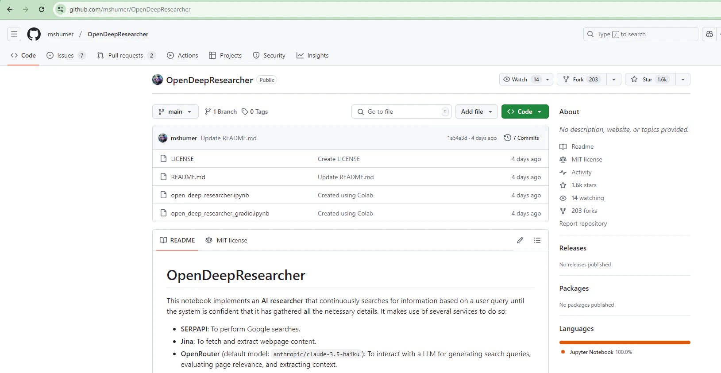Click the commit history clock icon
This screenshot has width=721, height=373.
[x=508, y=138]
